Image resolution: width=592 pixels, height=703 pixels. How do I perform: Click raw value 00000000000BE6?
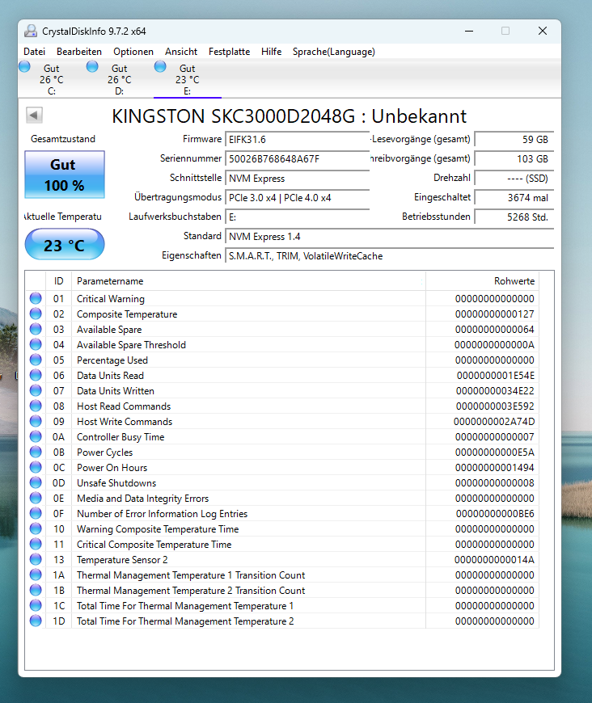pyautogui.click(x=495, y=514)
